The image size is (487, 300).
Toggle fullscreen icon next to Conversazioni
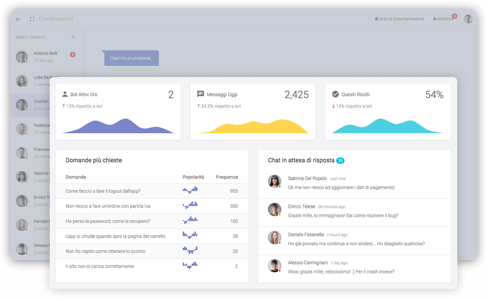(32, 19)
